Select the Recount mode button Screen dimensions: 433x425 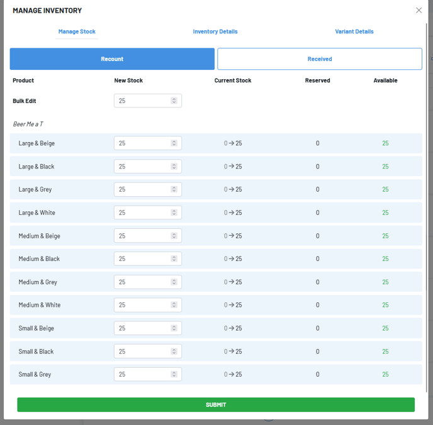(x=112, y=58)
